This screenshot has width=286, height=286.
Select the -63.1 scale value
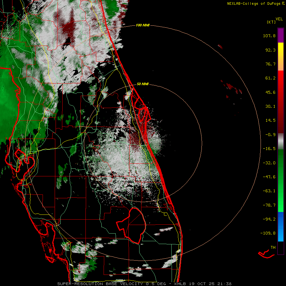pyautogui.click(x=269, y=191)
